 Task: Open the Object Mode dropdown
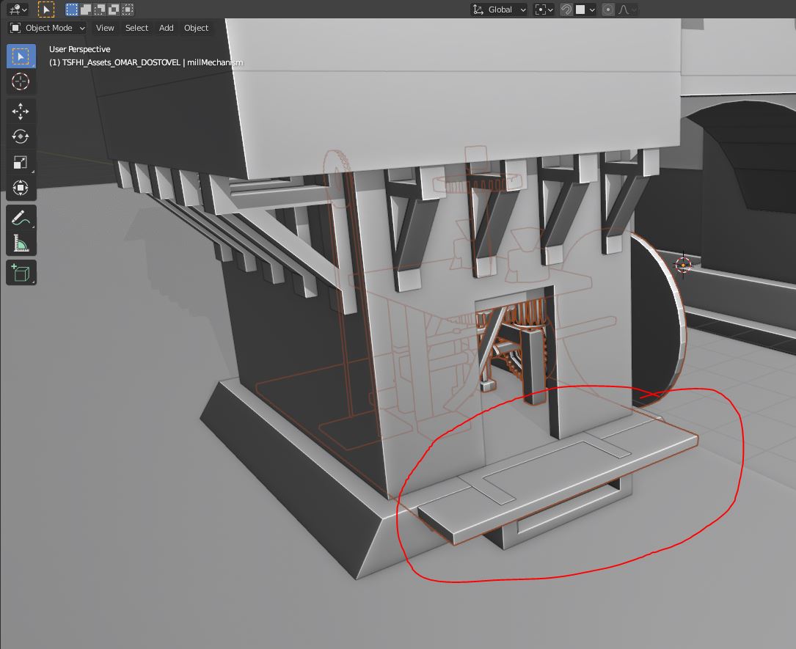click(48, 28)
